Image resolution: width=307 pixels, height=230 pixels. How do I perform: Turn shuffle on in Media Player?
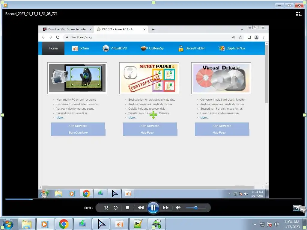click(x=106, y=208)
